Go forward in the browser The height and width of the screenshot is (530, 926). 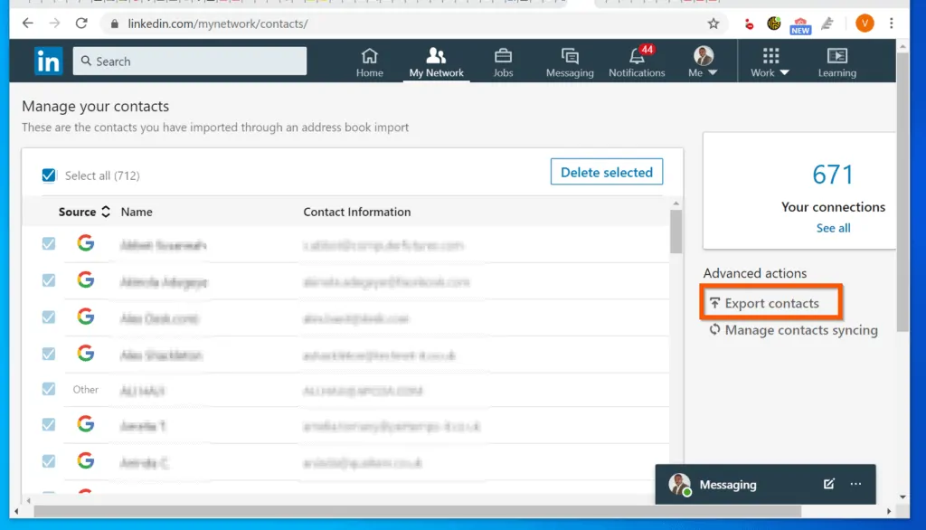pyautogui.click(x=54, y=24)
